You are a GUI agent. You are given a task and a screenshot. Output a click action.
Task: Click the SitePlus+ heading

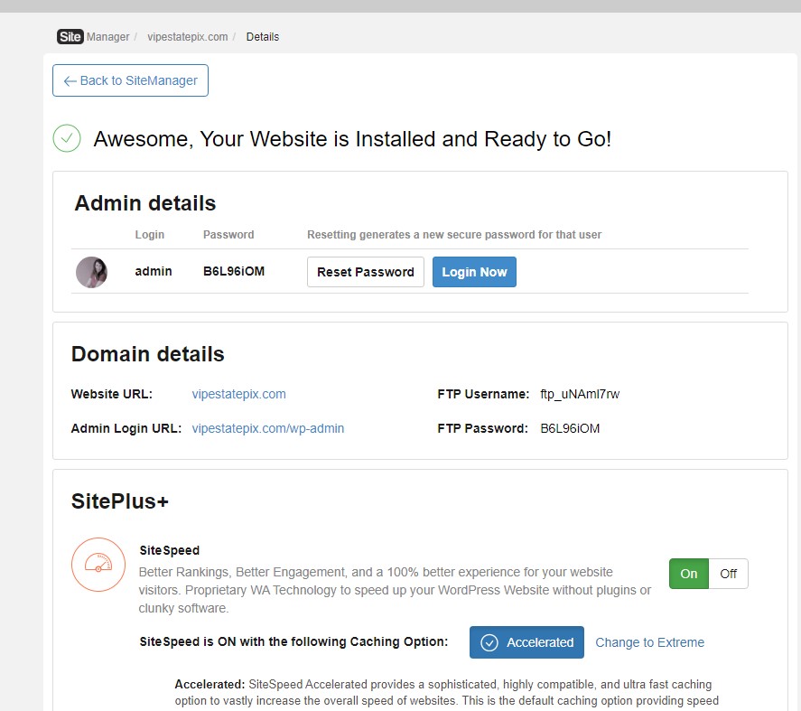[x=120, y=501]
